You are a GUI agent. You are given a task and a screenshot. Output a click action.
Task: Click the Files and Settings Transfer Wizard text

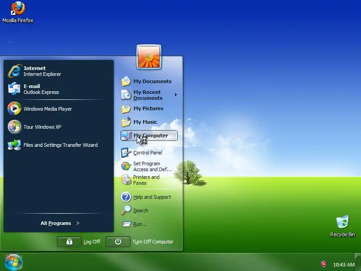pos(60,145)
